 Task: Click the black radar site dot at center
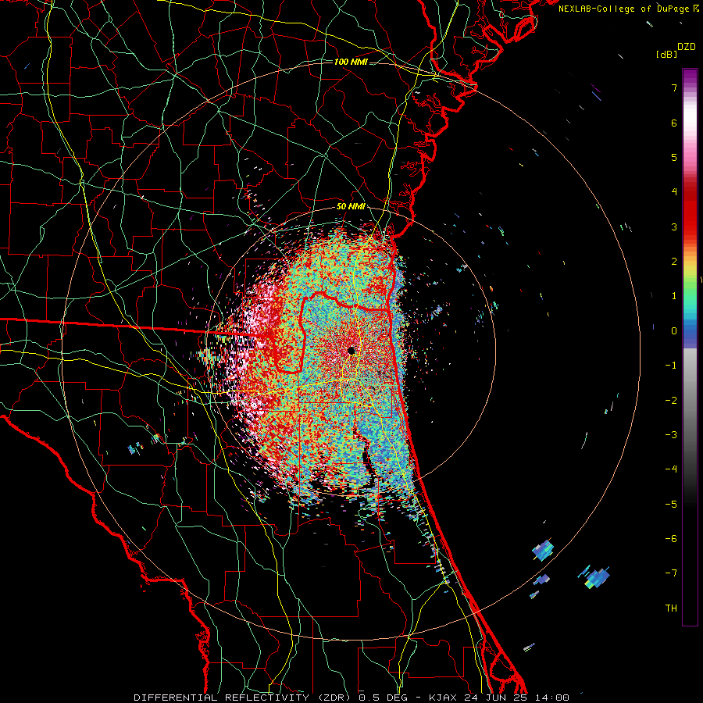[351, 350]
